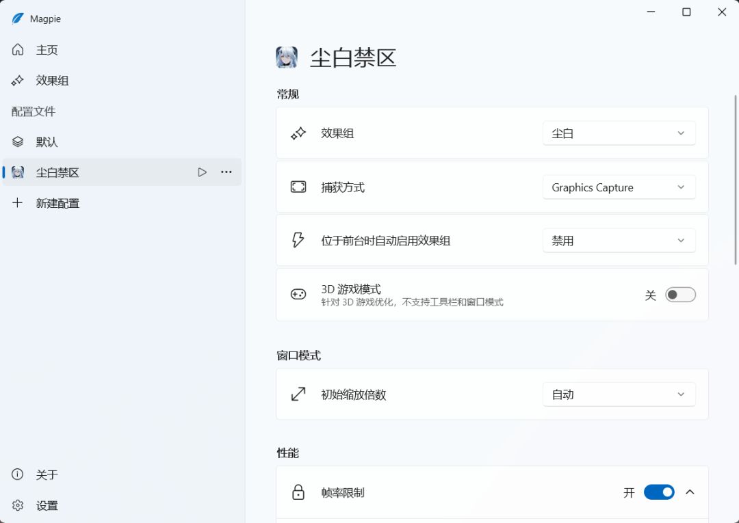Collapse the 帧率限制 section chevron
739x523 pixels.
point(690,492)
